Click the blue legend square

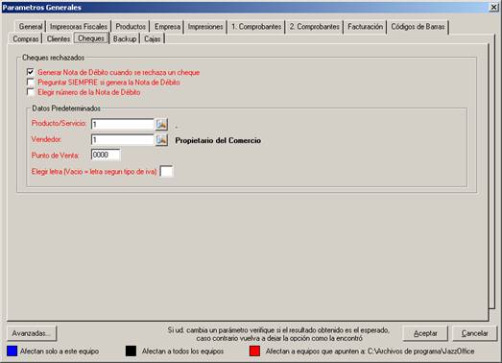pos(12,351)
